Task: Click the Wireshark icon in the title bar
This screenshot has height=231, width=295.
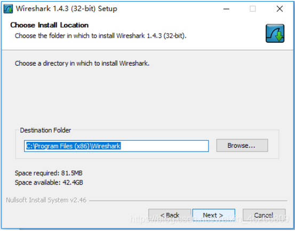Action: click(8, 9)
